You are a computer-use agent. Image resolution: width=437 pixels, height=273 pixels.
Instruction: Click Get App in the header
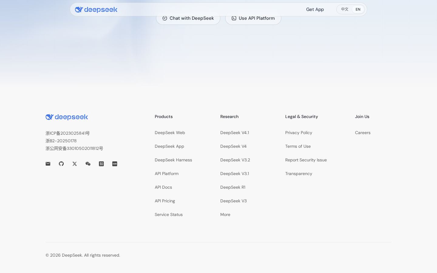click(x=315, y=9)
